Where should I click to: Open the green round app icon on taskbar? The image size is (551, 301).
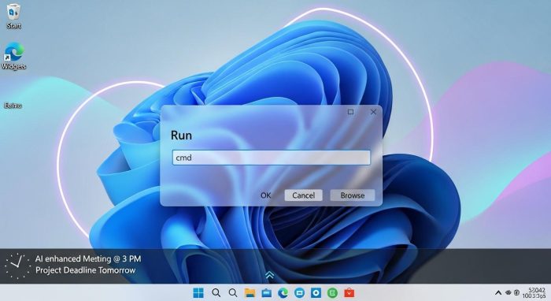332,292
